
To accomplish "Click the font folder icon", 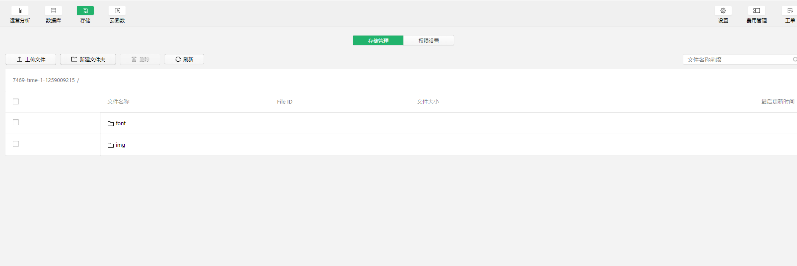I will 111,123.
